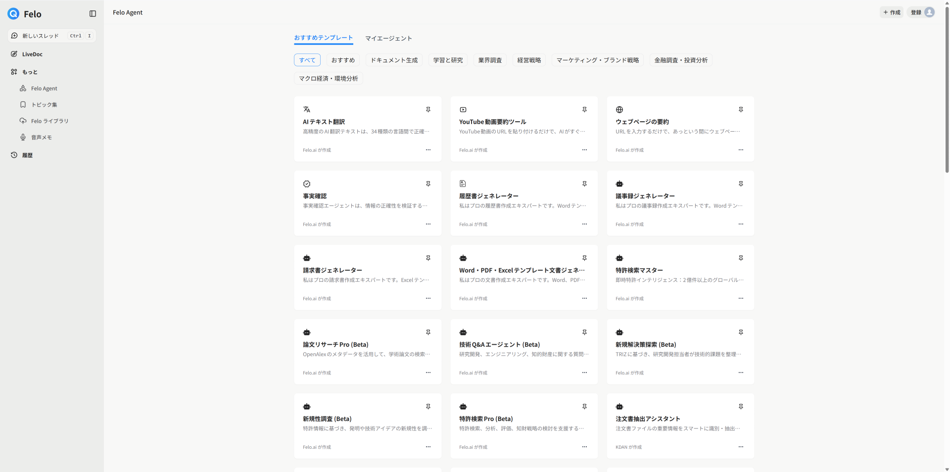Image resolution: width=950 pixels, height=472 pixels.
Task: Start a 新しいスレッド new thread
Action: 52,36
